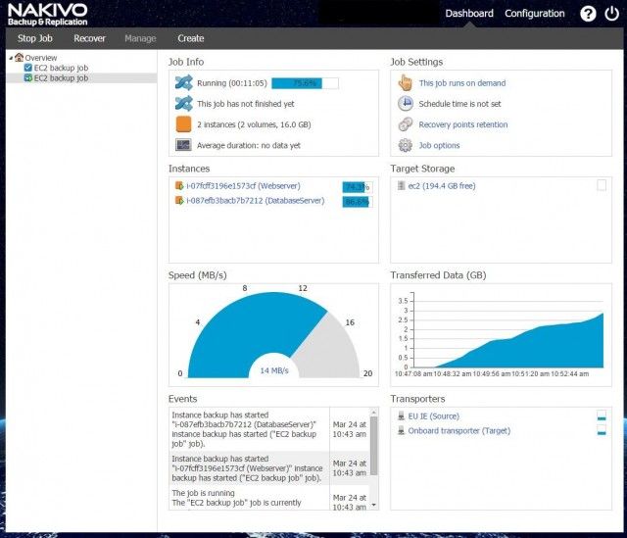Screen dimensions: 627x538
Task: Click the ec2 storage usage indicator
Action: (602, 185)
